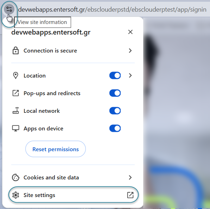Switch off Apps on device toggle
The height and width of the screenshot is (209, 210).
115,128
